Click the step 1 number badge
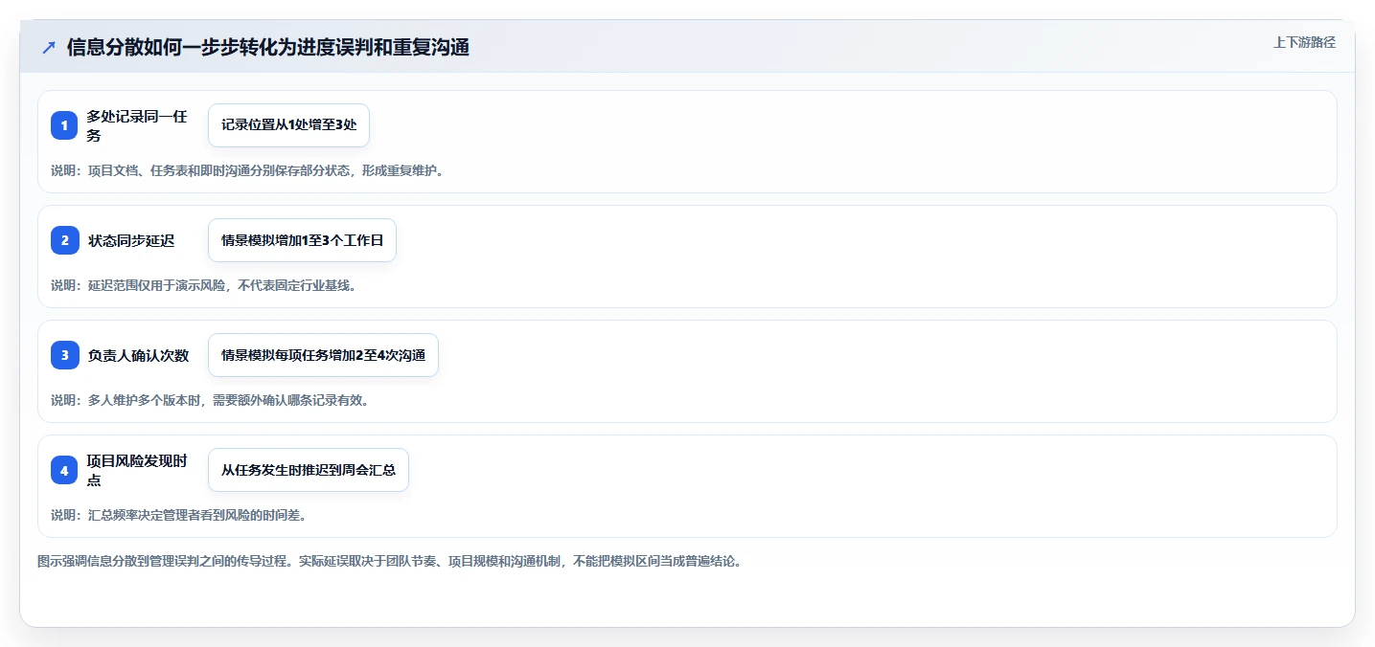The width and height of the screenshot is (1375, 647). 64,125
